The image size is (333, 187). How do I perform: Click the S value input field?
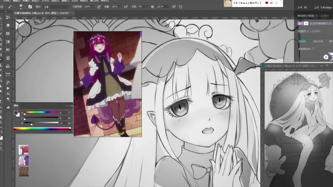[63, 118]
